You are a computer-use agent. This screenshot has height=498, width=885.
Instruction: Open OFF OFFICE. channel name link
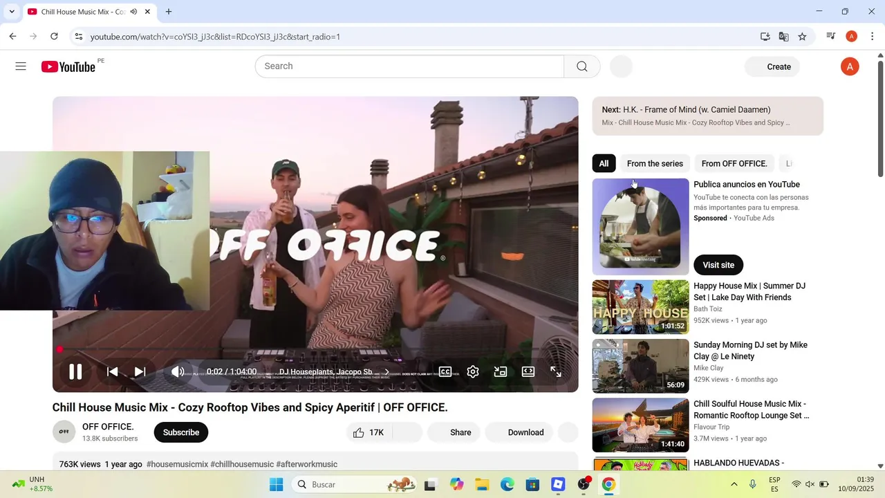[108, 427]
